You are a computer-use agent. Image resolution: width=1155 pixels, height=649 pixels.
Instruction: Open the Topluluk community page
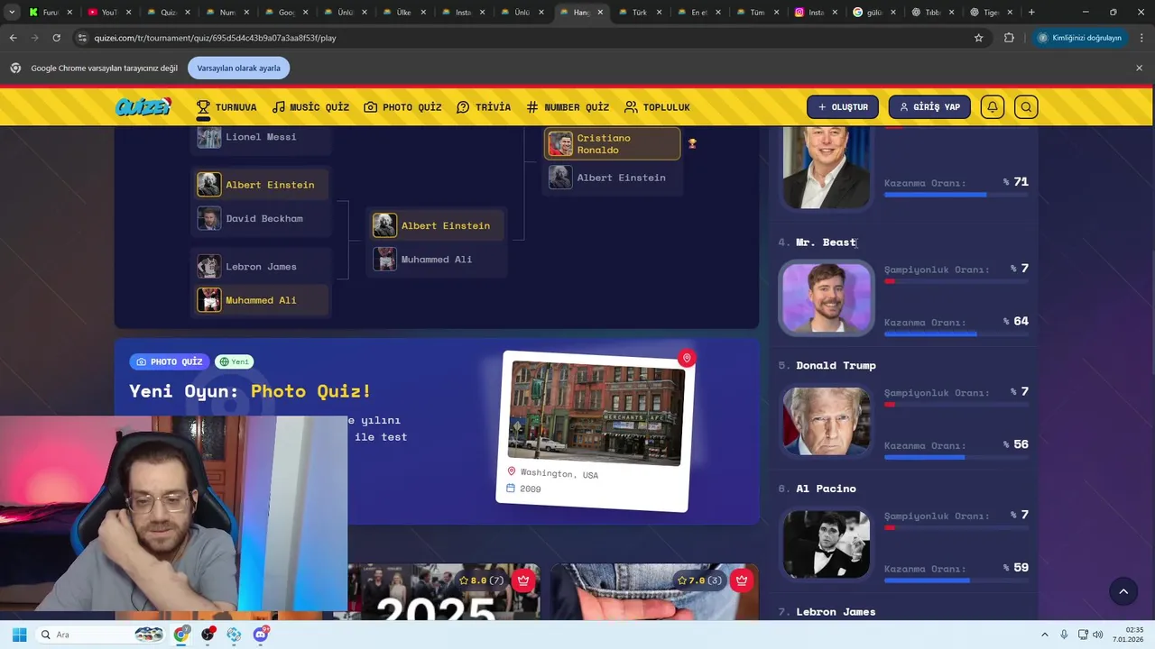[657, 107]
